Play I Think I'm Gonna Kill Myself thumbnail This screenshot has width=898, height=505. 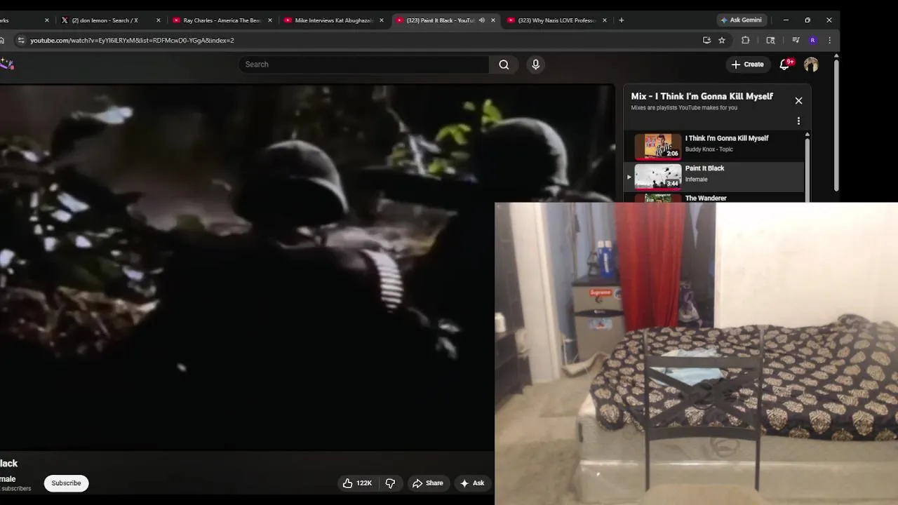pyautogui.click(x=658, y=147)
